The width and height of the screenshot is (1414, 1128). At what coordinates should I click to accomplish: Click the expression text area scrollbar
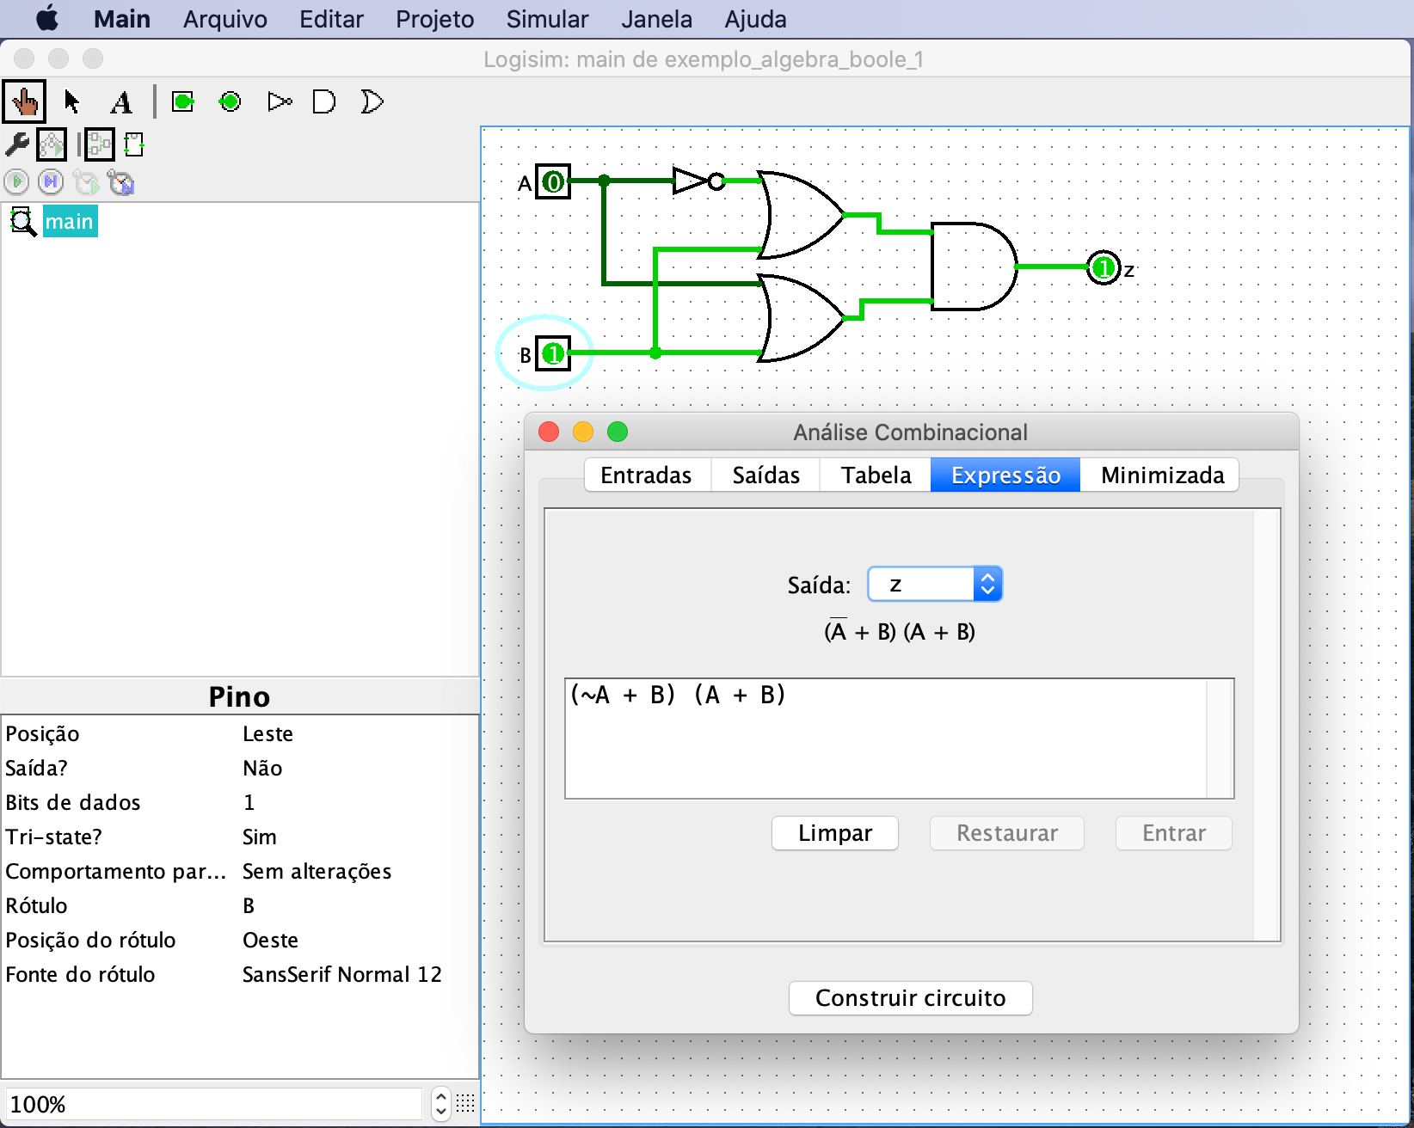1220,739
